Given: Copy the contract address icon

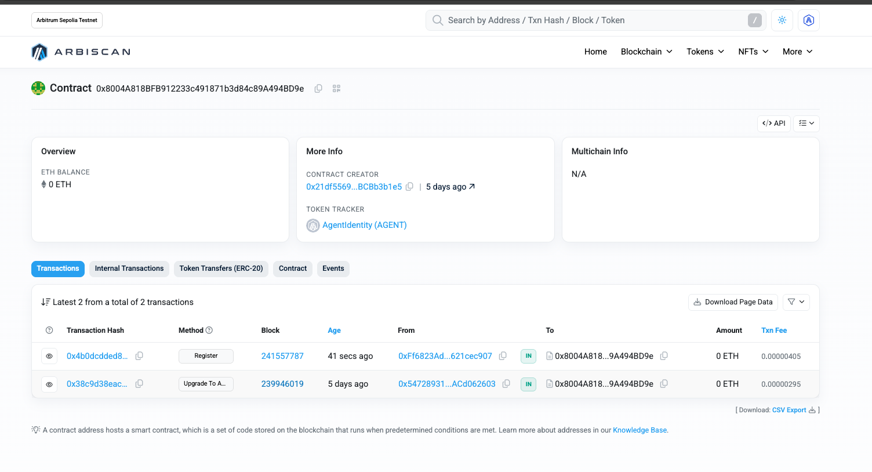Looking at the screenshot, I should point(318,89).
